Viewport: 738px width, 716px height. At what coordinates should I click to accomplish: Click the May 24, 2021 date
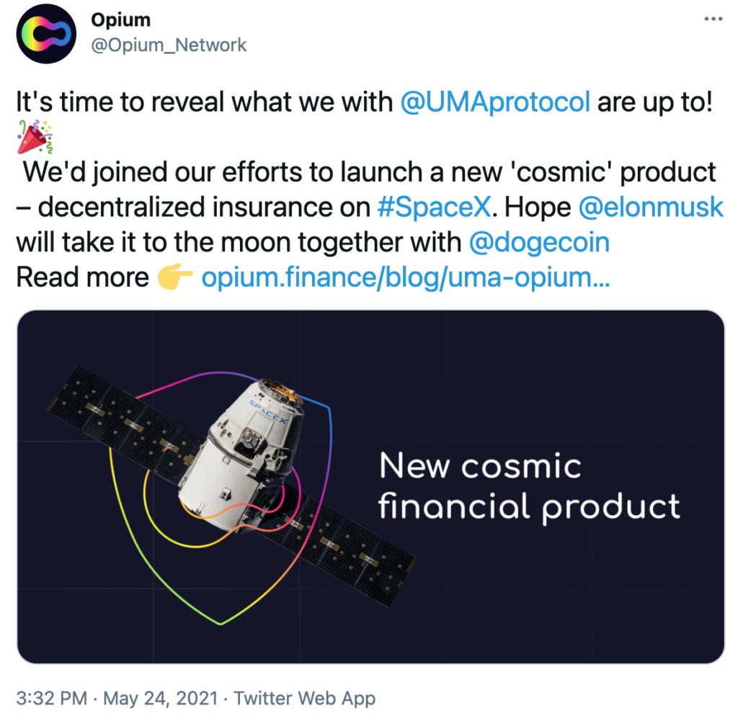point(161,698)
